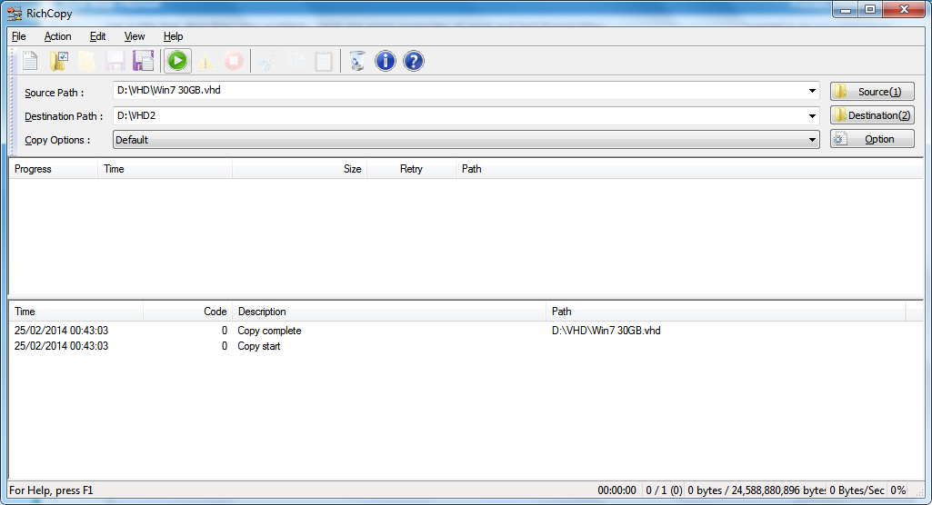932x505 pixels.
Task: Click the Save As floppy icon
Action: click(x=144, y=61)
